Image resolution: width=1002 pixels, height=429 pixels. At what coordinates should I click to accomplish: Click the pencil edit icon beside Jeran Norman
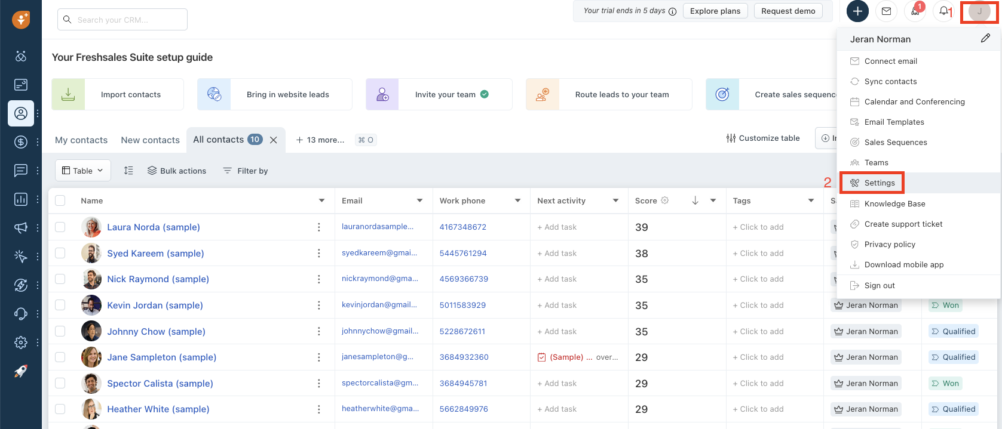point(985,38)
